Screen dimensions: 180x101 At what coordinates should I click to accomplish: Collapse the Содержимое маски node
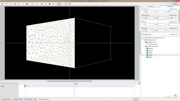point(144,46)
